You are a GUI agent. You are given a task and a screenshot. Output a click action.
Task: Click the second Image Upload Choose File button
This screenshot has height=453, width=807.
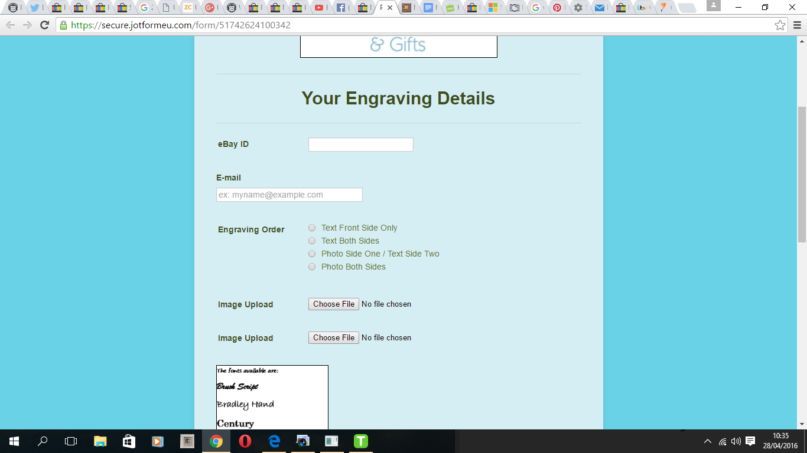click(x=334, y=338)
